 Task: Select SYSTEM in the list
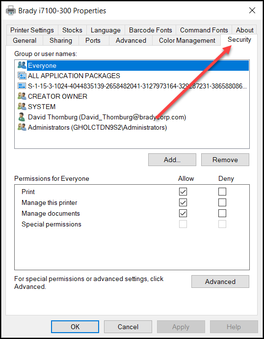pyautogui.click(x=132, y=107)
